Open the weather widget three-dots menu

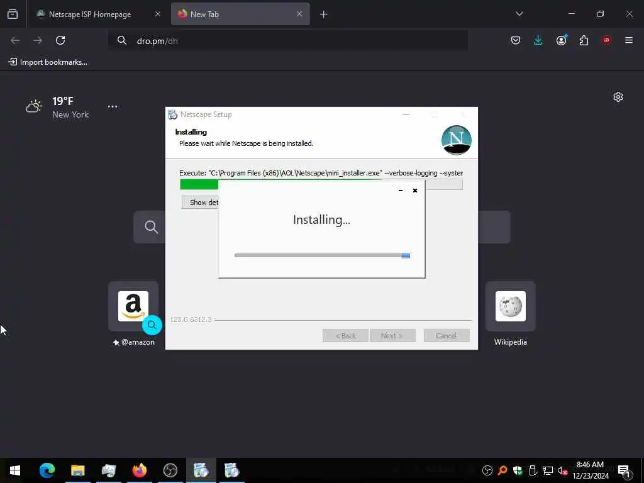click(x=113, y=106)
